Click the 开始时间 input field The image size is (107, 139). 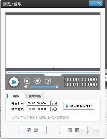click(x=39, y=103)
